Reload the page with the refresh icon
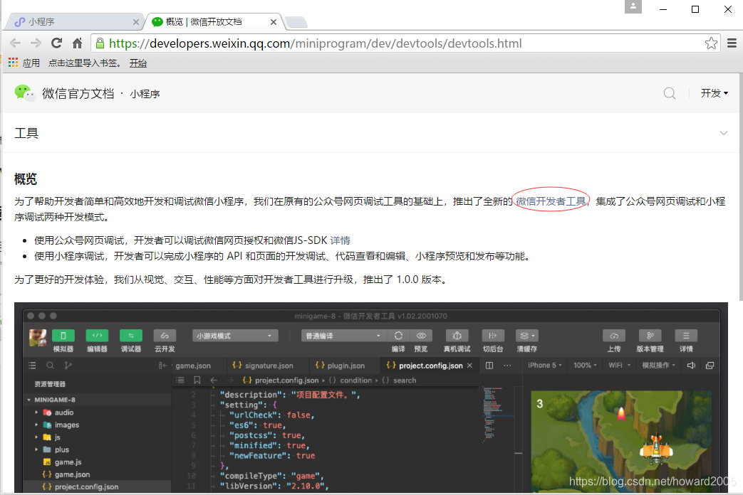Viewport: 743px width, 495px height. [x=56, y=43]
